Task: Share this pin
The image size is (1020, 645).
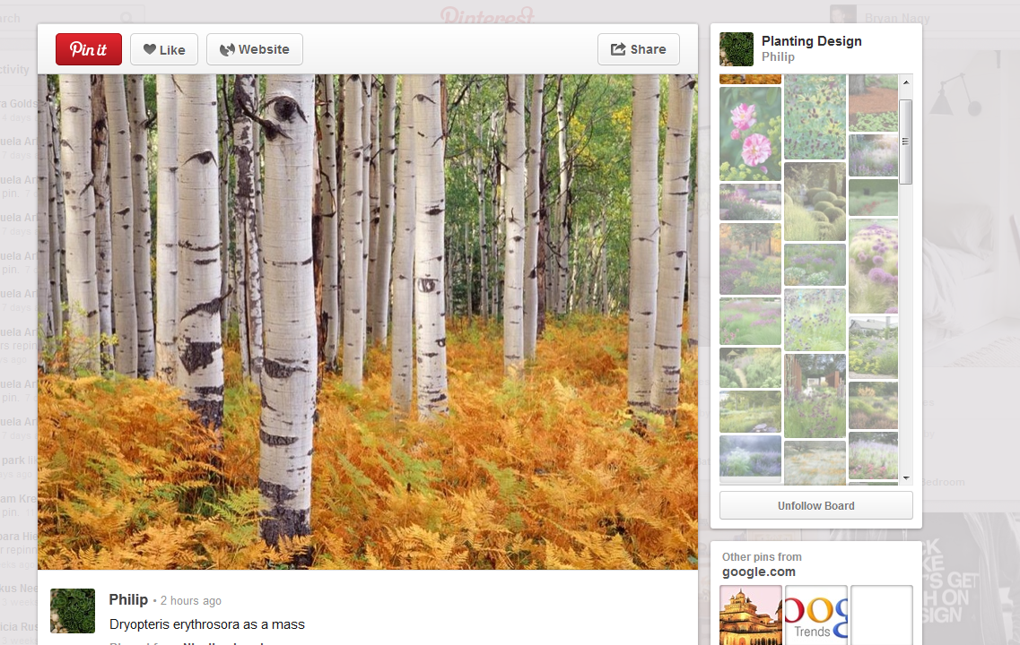Action: pyautogui.click(x=638, y=49)
